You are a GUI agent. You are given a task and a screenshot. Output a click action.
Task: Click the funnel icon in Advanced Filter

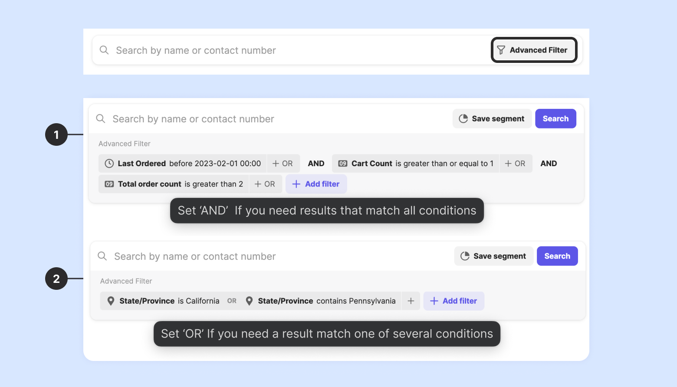(501, 50)
